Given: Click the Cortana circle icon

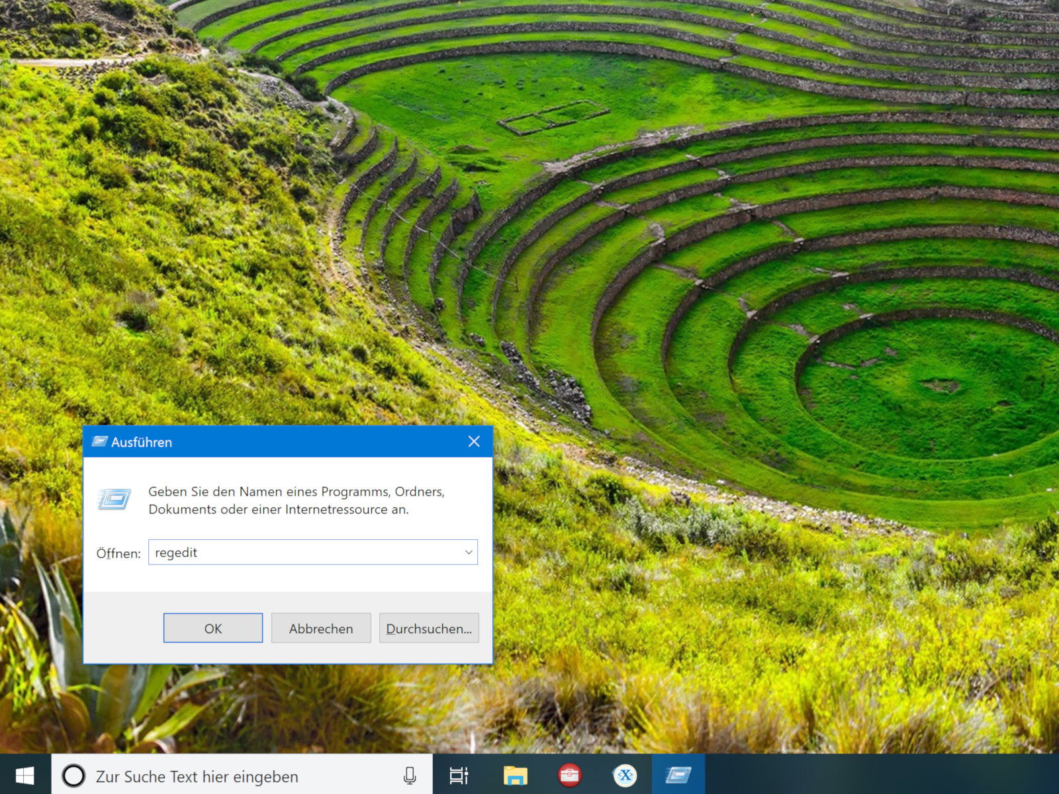Looking at the screenshot, I should (73, 775).
